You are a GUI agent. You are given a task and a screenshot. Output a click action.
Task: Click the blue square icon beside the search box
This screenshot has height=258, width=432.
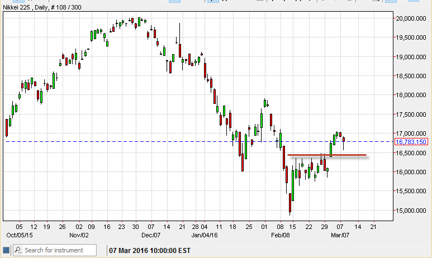point(6,250)
